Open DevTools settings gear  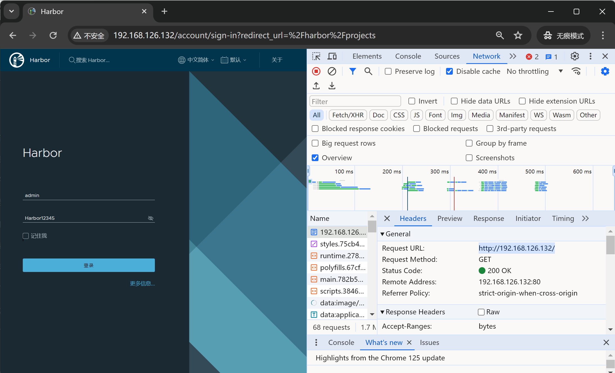click(x=575, y=56)
